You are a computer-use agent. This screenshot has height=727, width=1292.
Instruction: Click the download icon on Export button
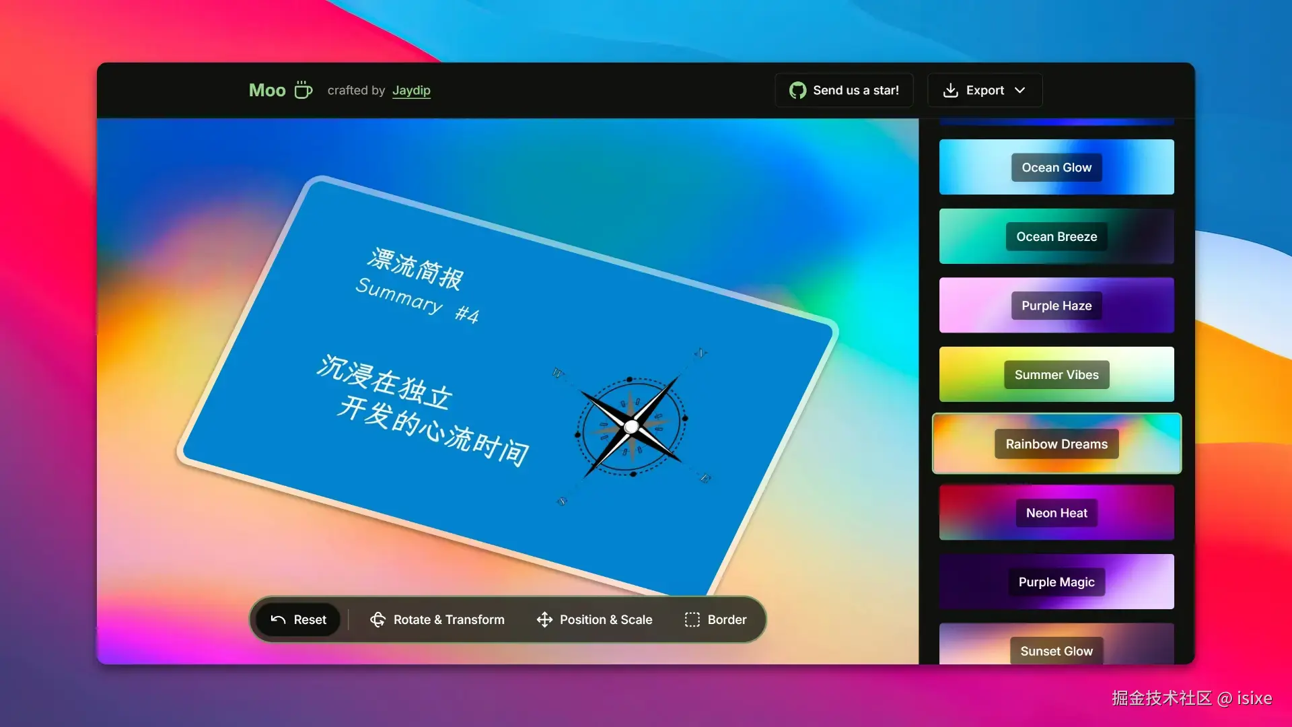click(x=950, y=90)
